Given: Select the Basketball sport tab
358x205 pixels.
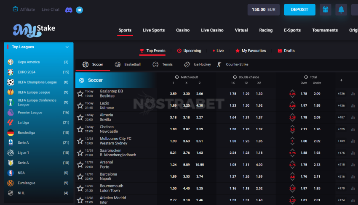Looking at the screenshot, I should click(x=128, y=64).
